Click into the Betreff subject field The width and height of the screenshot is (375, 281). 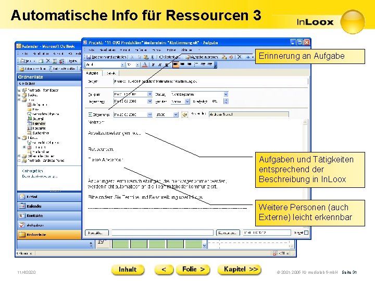pos(211,82)
